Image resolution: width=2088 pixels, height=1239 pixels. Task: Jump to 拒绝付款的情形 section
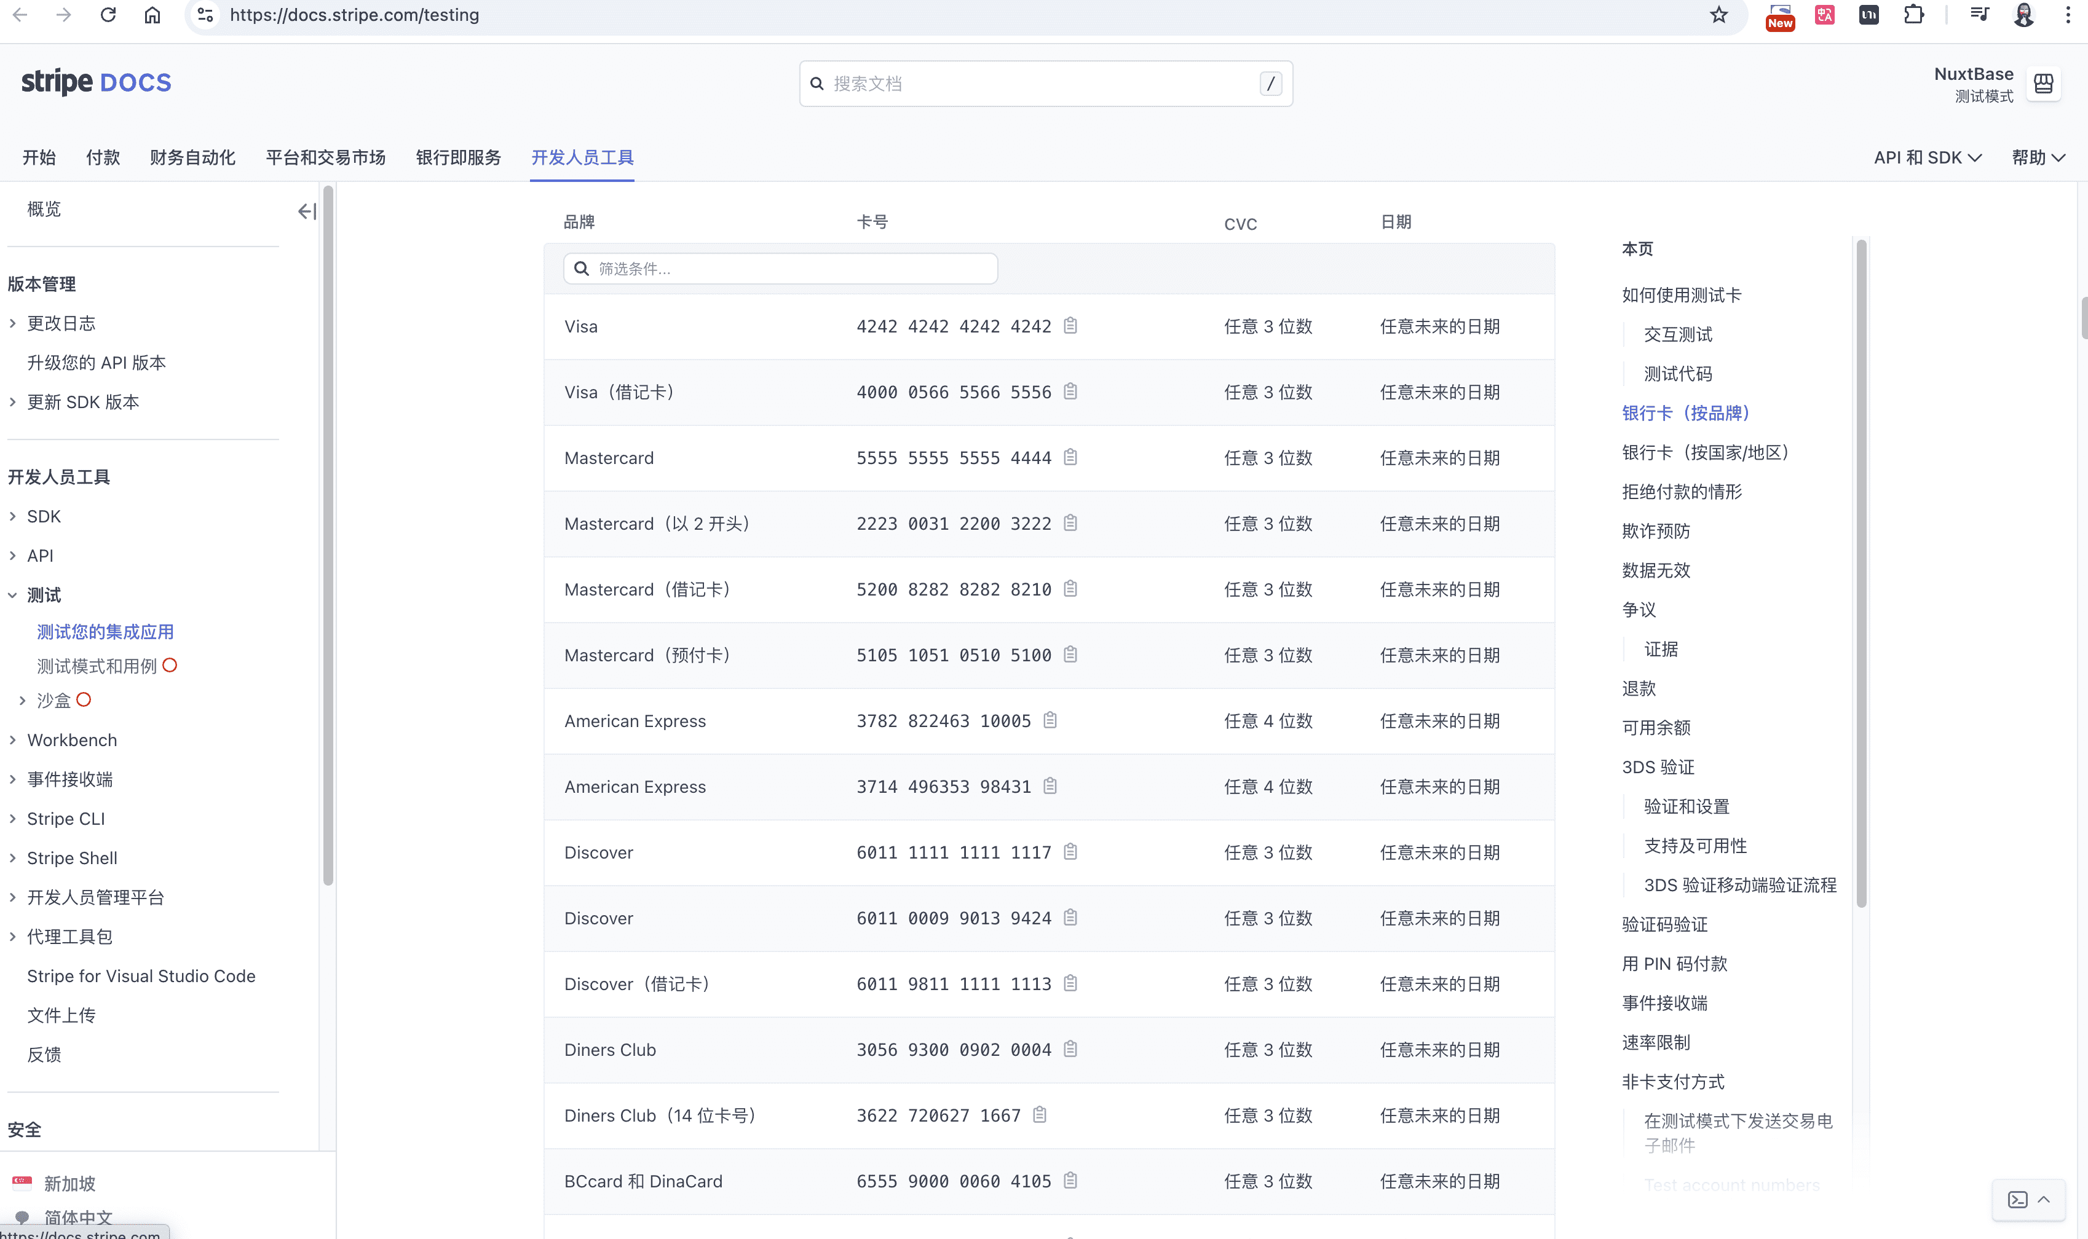pyautogui.click(x=1682, y=492)
